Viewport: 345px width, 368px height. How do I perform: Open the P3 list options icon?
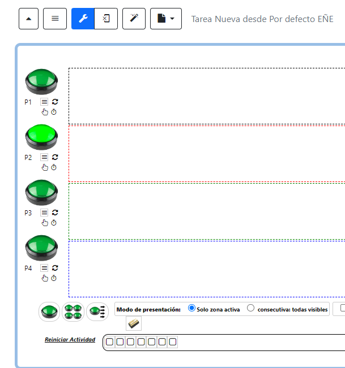point(44,213)
